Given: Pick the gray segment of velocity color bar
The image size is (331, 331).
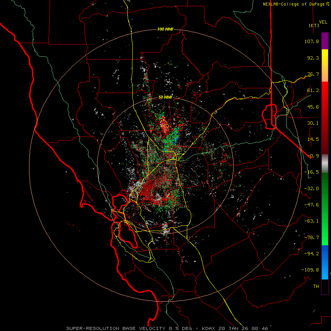Looking at the screenshot, I should pyautogui.click(x=325, y=164).
